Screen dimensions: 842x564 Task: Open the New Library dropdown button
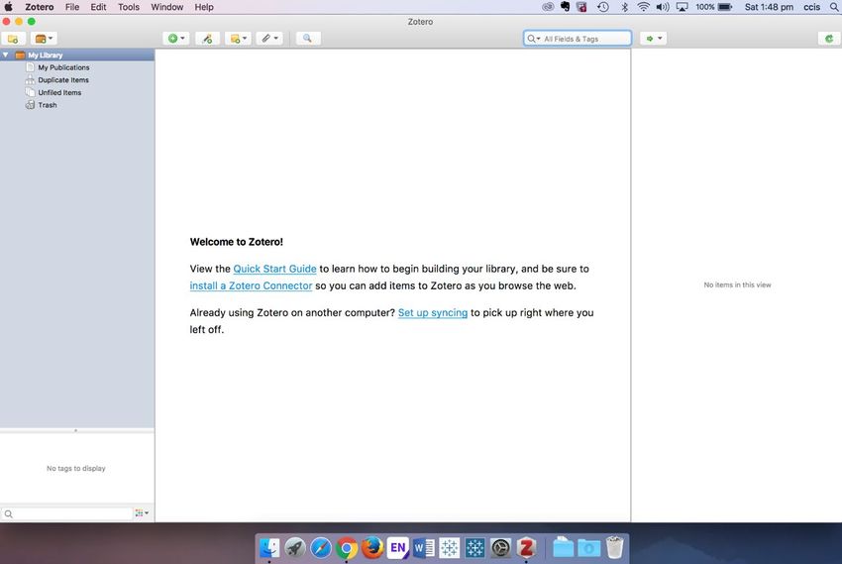(x=44, y=39)
